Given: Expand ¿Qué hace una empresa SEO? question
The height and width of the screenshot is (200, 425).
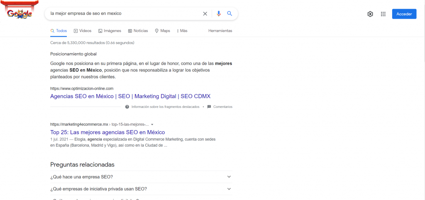Looking at the screenshot, I should [x=141, y=177].
